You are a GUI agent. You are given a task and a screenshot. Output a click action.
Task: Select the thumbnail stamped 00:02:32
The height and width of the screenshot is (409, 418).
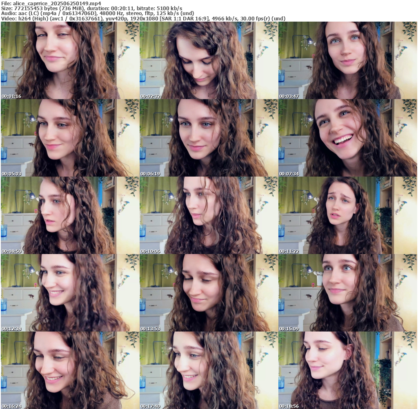point(209,60)
